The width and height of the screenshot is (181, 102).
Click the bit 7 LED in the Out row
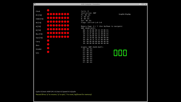pos(48,37)
